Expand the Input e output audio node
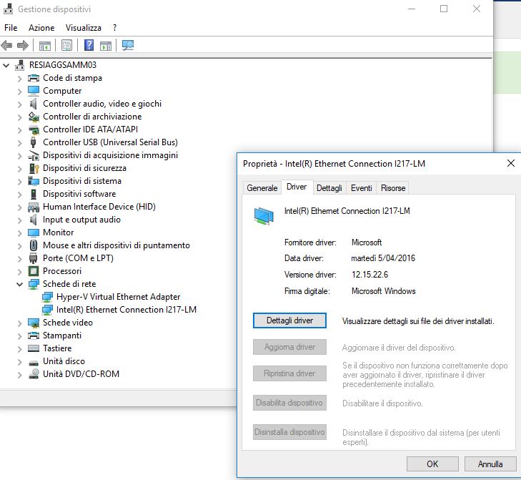This screenshot has height=480, width=521. click(19, 220)
